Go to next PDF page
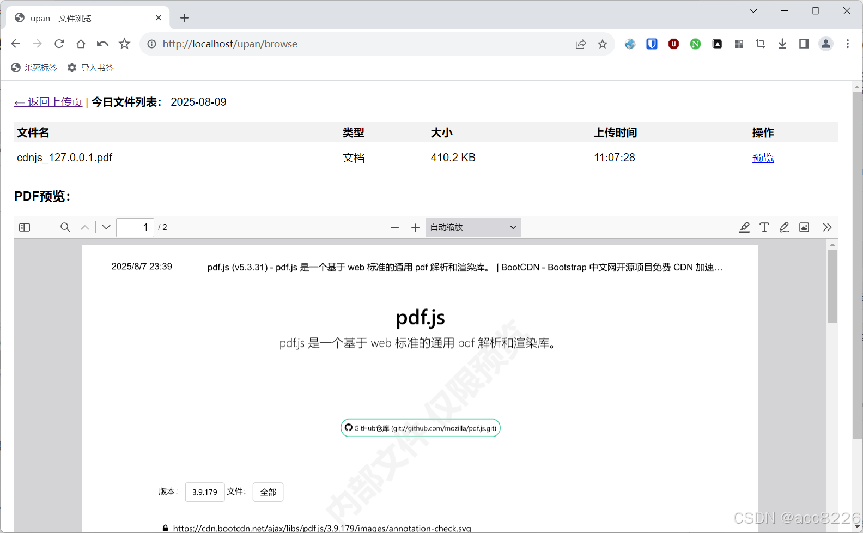863x533 pixels. tap(106, 227)
